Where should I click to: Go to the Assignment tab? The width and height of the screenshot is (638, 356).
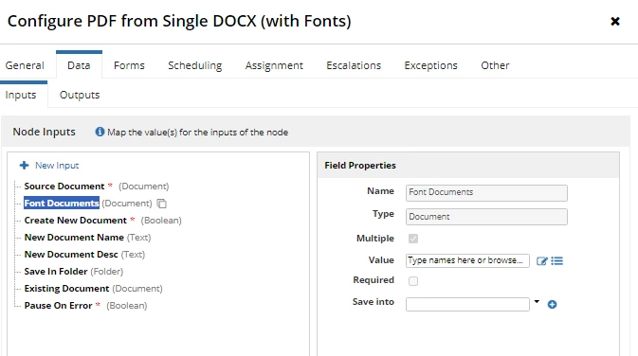274,65
